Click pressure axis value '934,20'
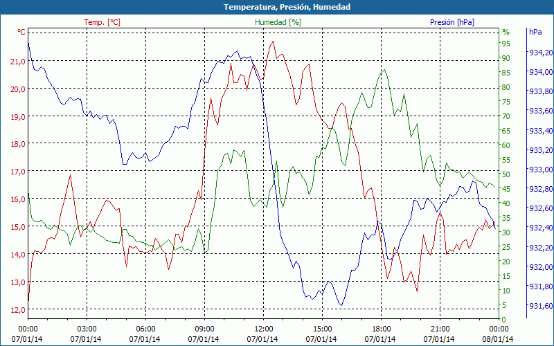Image resolution: width=554 pixels, height=346 pixels. pyautogui.click(x=541, y=53)
